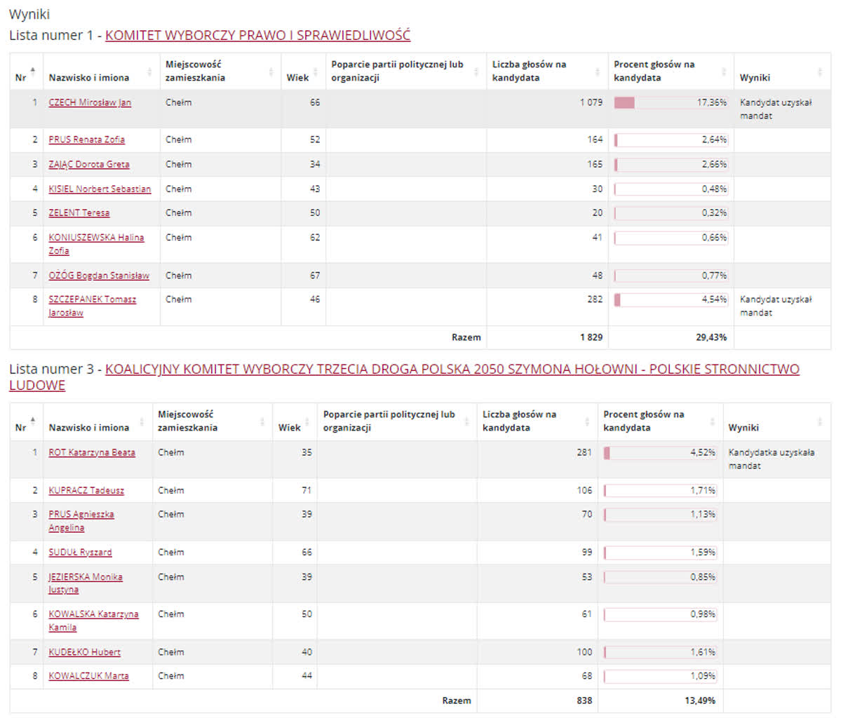Sort Trzecia Droga table by Nazwisko i imiona
The height and width of the screenshot is (718, 841).
click(x=142, y=421)
